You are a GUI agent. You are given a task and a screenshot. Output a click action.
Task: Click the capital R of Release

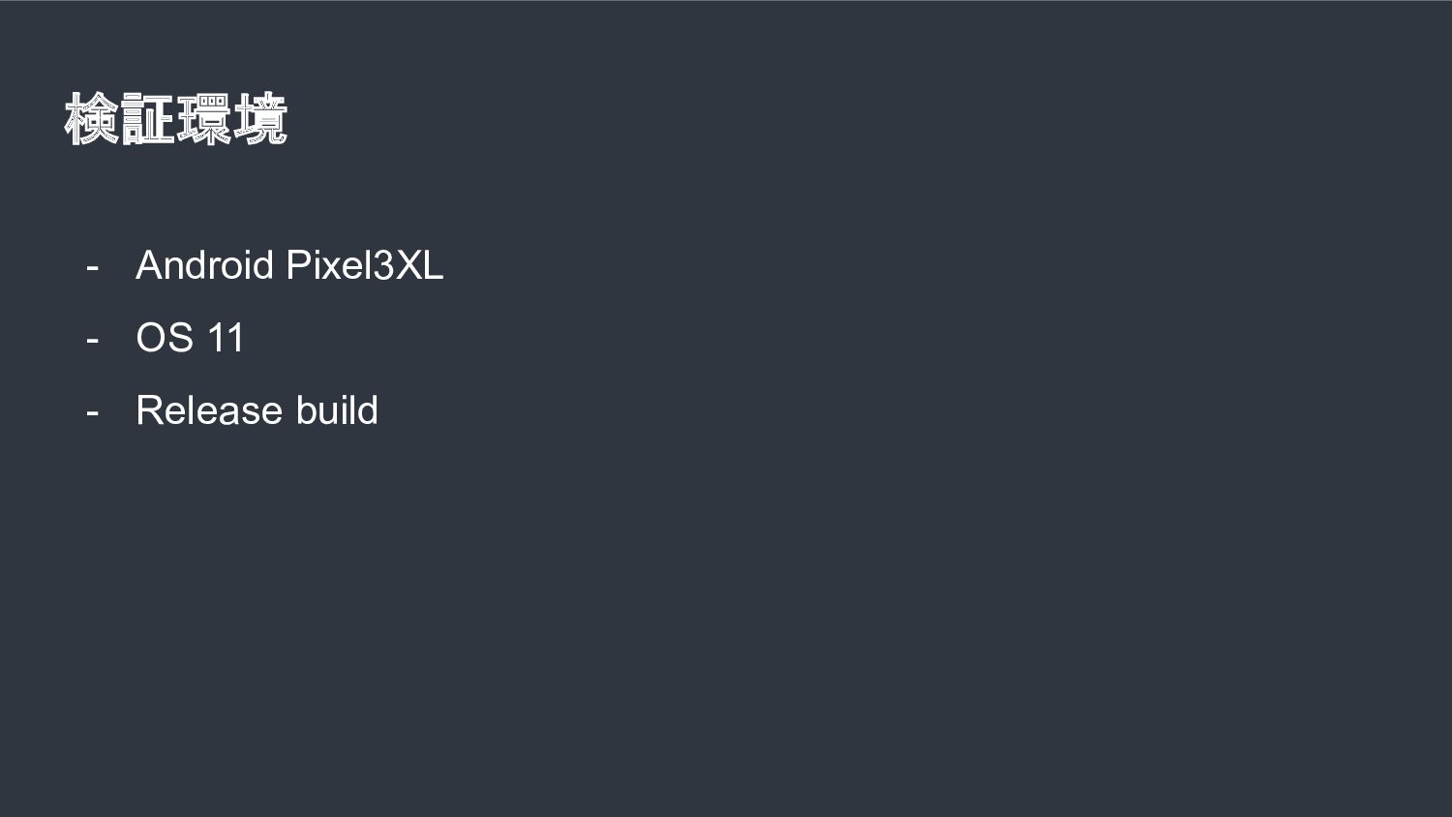(x=150, y=410)
